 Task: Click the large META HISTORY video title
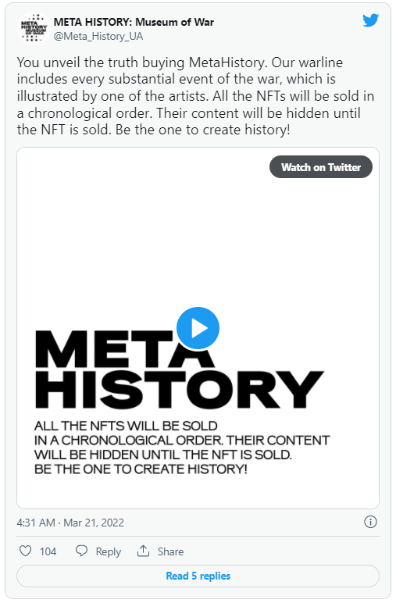coord(180,369)
